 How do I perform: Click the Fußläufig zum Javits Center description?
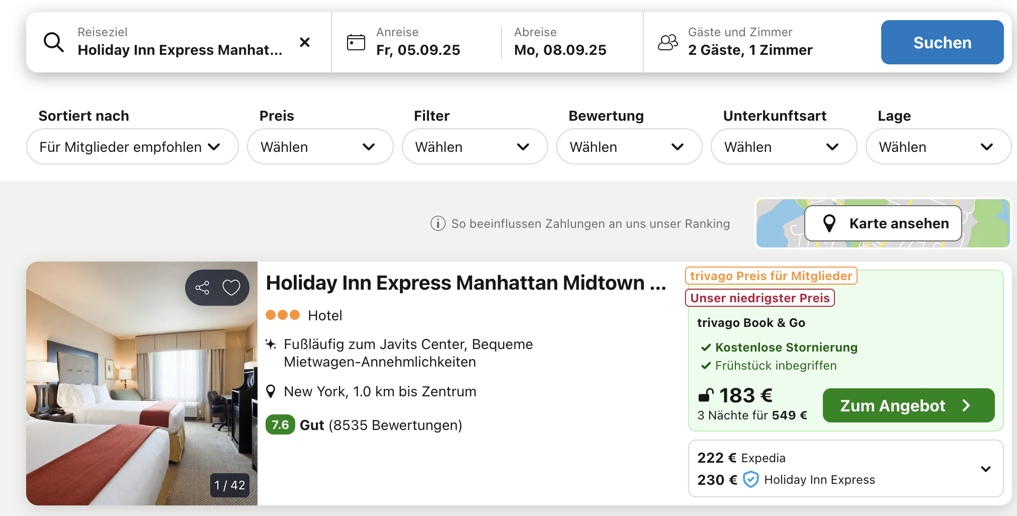[408, 353]
